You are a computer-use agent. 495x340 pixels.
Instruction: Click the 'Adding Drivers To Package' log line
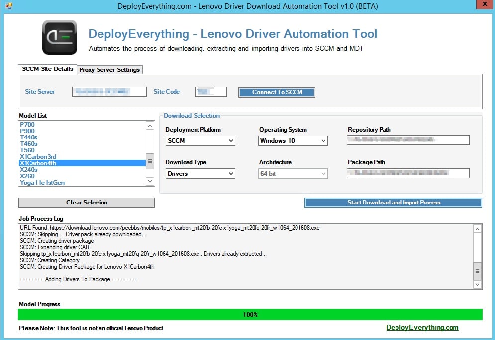pyautogui.click(x=78, y=279)
